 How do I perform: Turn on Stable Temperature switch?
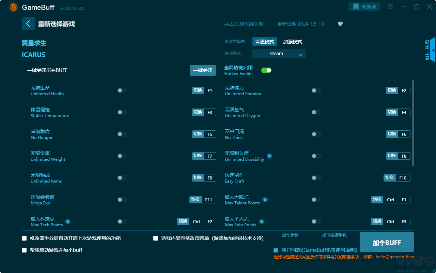pyautogui.click(x=122, y=112)
